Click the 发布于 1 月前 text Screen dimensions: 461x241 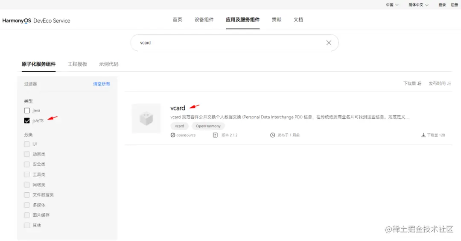pos(289,135)
